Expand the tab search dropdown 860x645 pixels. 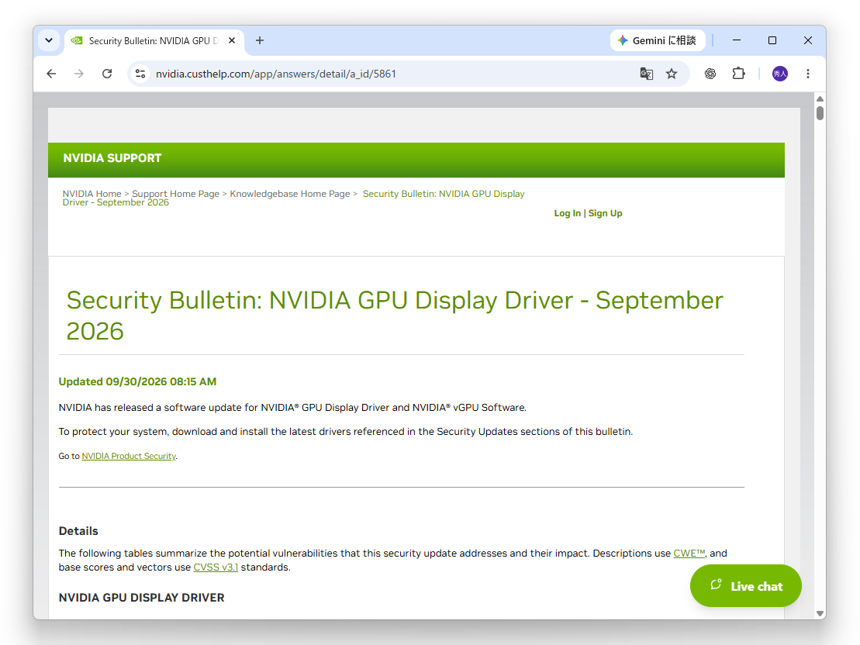pyautogui.click(x=49, y=40)
